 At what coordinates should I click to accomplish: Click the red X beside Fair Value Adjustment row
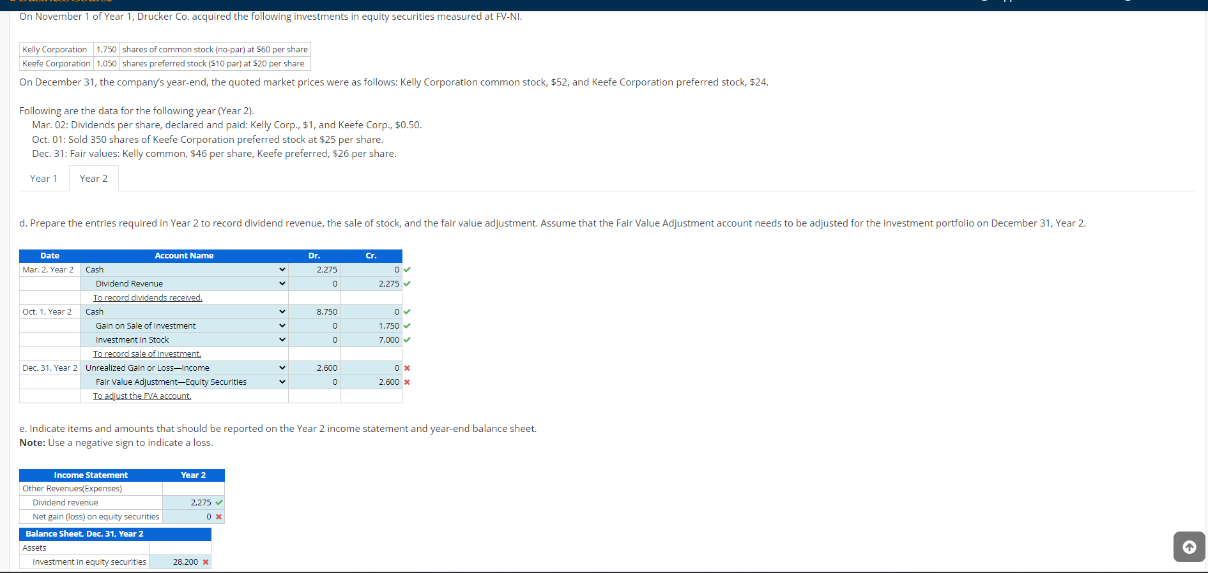click(x=407, y=382)
